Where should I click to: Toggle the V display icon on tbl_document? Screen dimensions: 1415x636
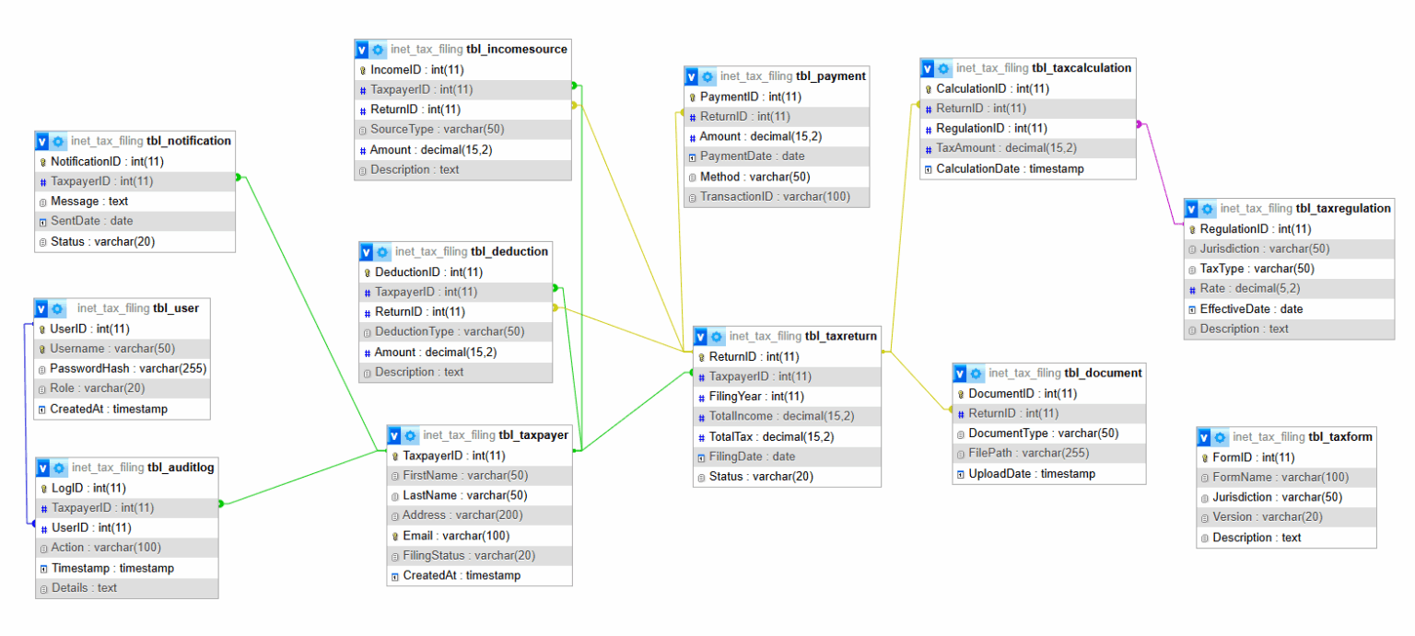click(961, 373)
